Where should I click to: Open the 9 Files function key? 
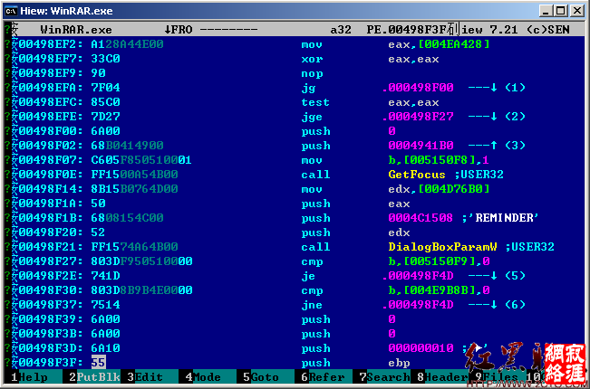tap(497, 377)
